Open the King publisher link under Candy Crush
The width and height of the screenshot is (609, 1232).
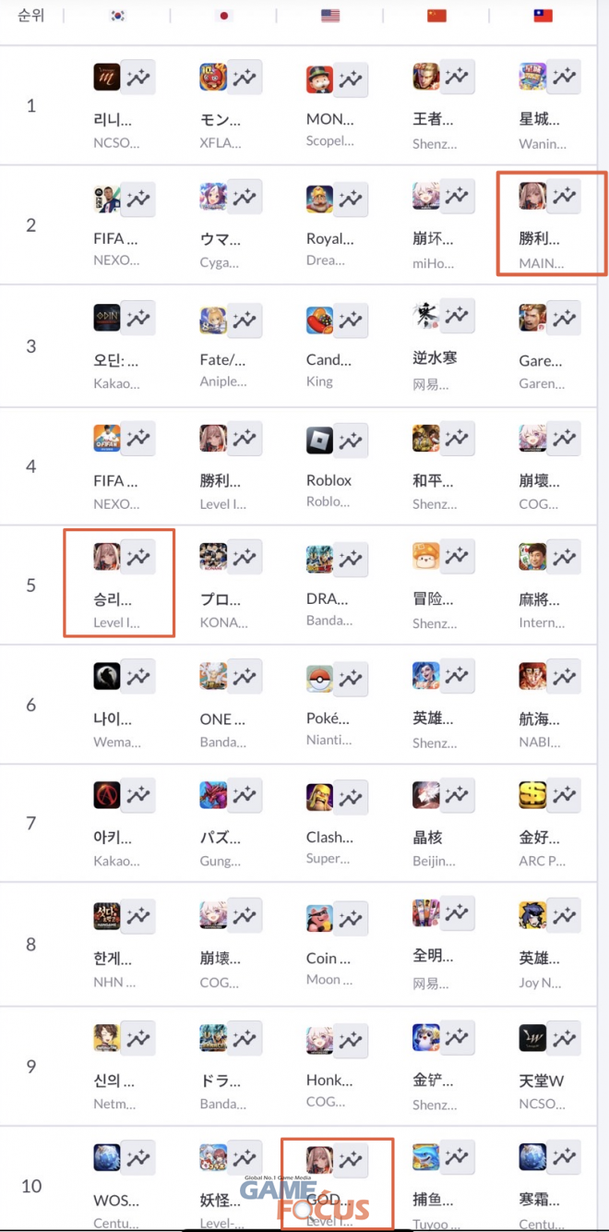[319, 381]
